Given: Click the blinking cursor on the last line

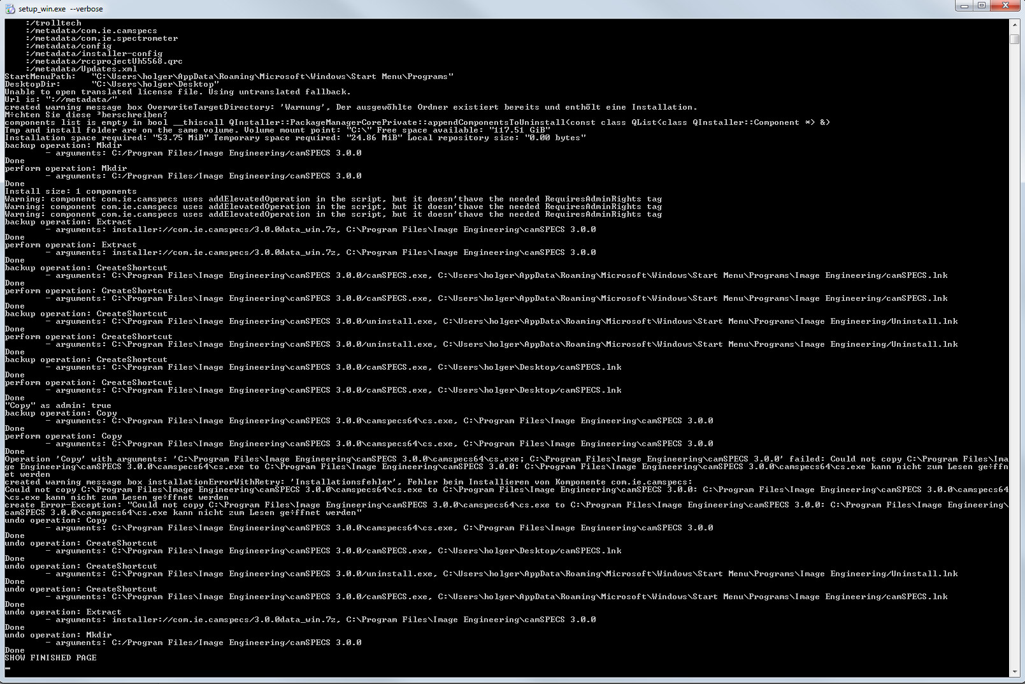Looking at the screenshot, I should point(8,668).
